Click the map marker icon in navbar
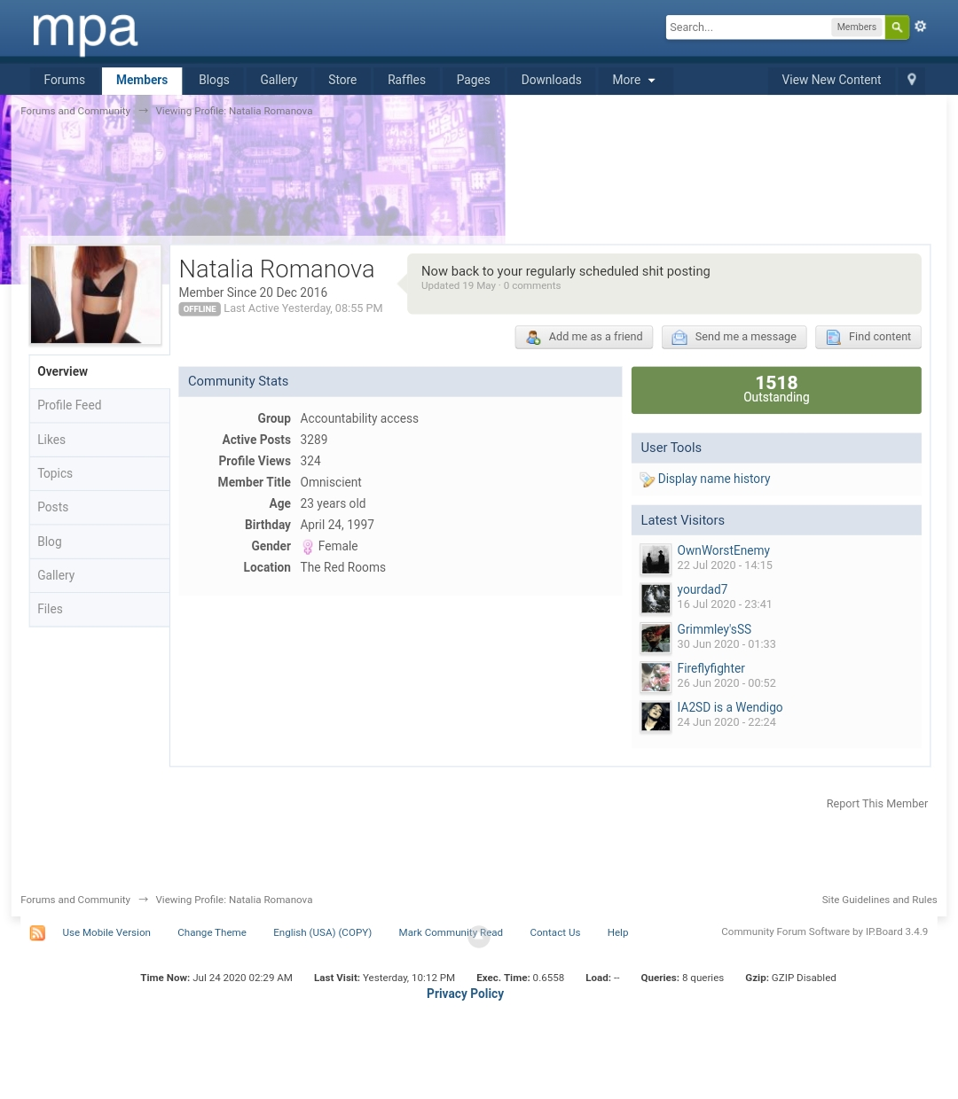 coord(911,80)
